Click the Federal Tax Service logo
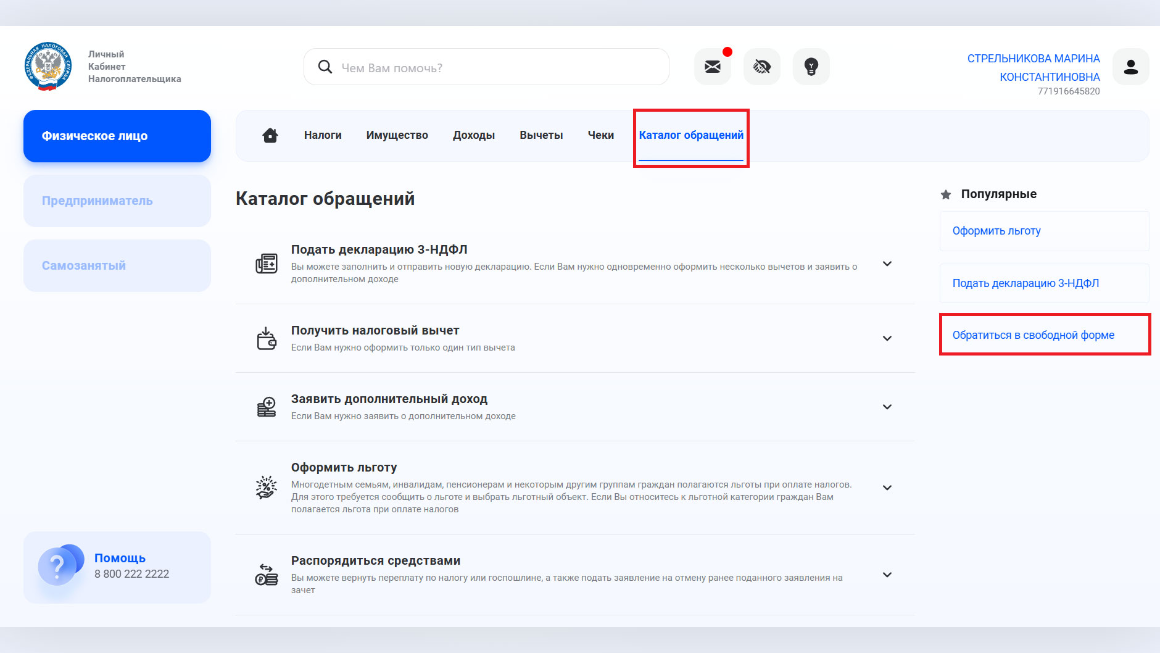Screen dimensions: 1160x653 coord(48,67)
